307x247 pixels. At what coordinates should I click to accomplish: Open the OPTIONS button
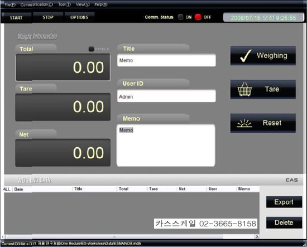click(x=79, y=17)
